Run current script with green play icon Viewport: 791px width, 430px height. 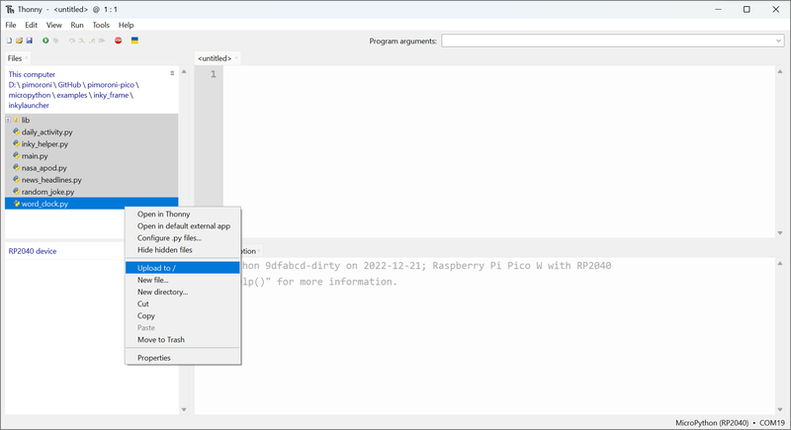(45, 41)
